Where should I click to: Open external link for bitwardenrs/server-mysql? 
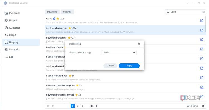pos(202,97)
